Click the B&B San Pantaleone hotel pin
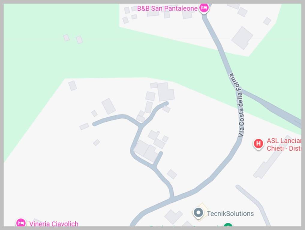This screenshot has width=305, height=230. click(204, 8)
